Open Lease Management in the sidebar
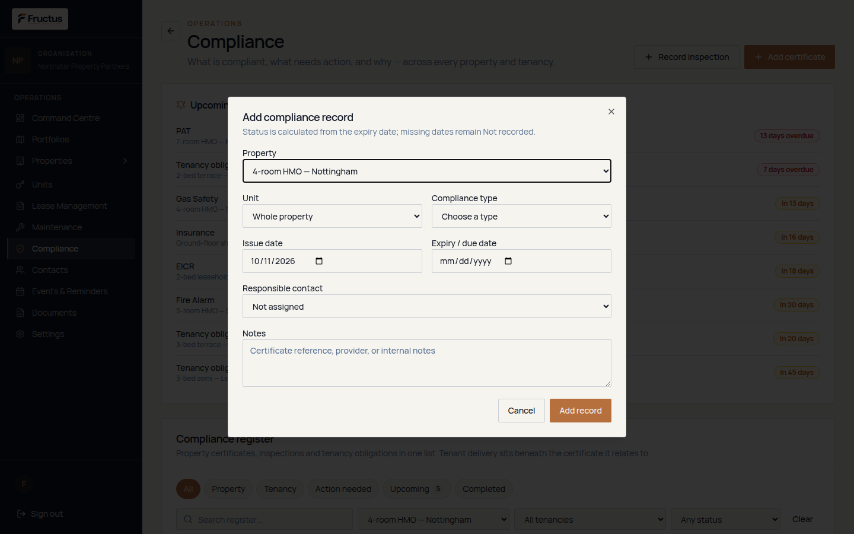854x534 pixels. coord(71,206)
